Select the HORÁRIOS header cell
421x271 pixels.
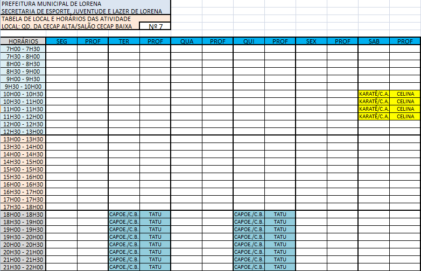tap(23, 41)
